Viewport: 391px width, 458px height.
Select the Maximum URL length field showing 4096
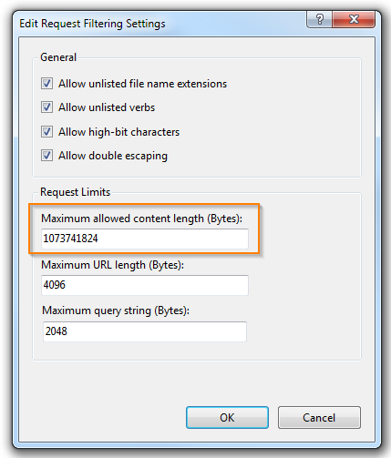pyautogui.click(x=145, y=285)
